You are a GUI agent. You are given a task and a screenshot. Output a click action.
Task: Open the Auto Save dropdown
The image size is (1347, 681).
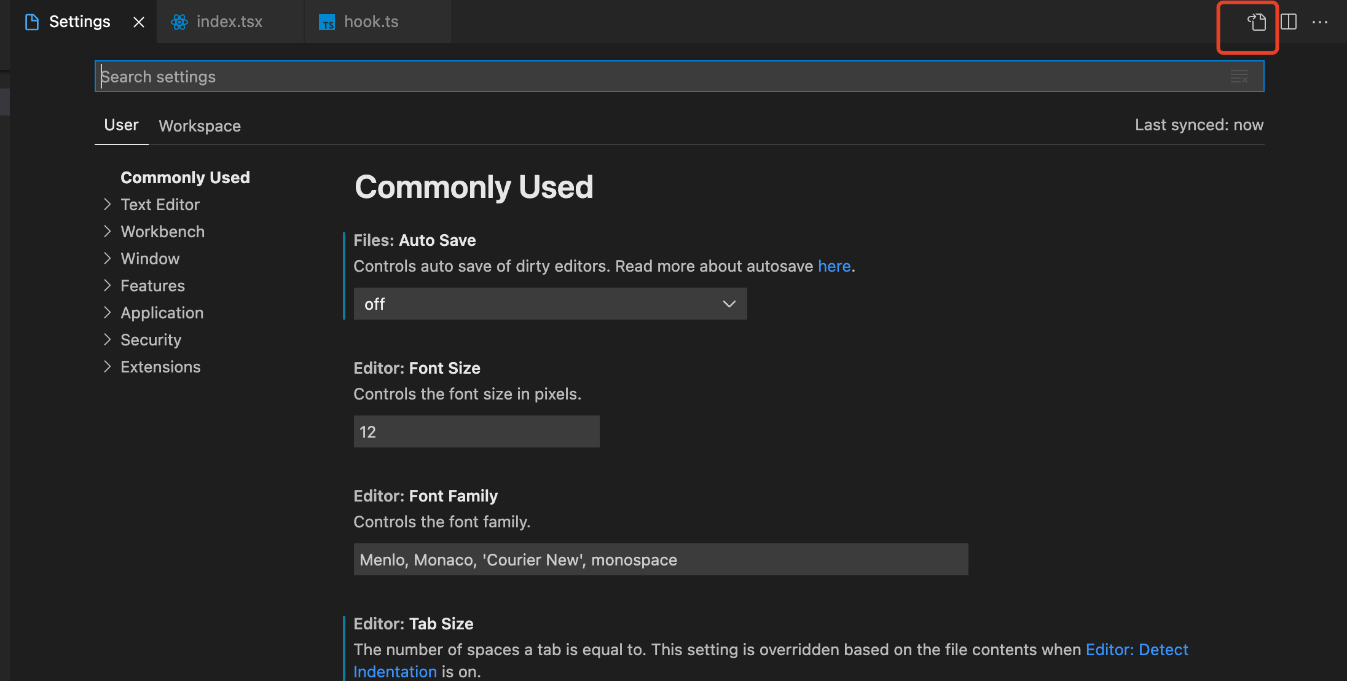550,304
